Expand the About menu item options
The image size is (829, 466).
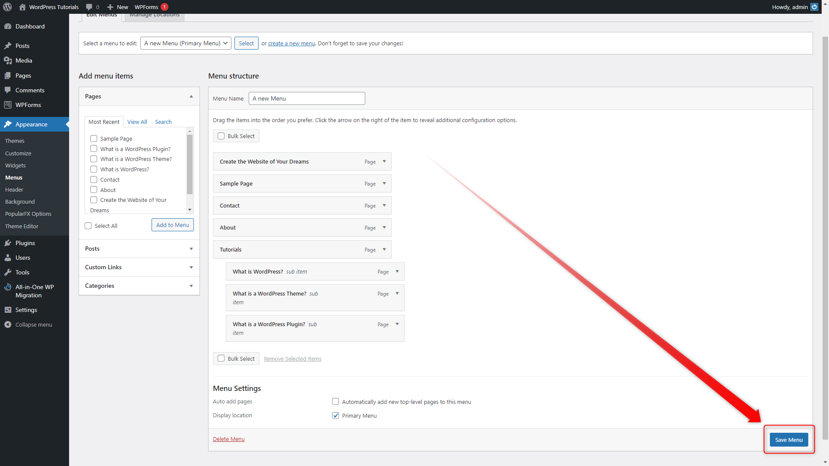click(384, 227)
